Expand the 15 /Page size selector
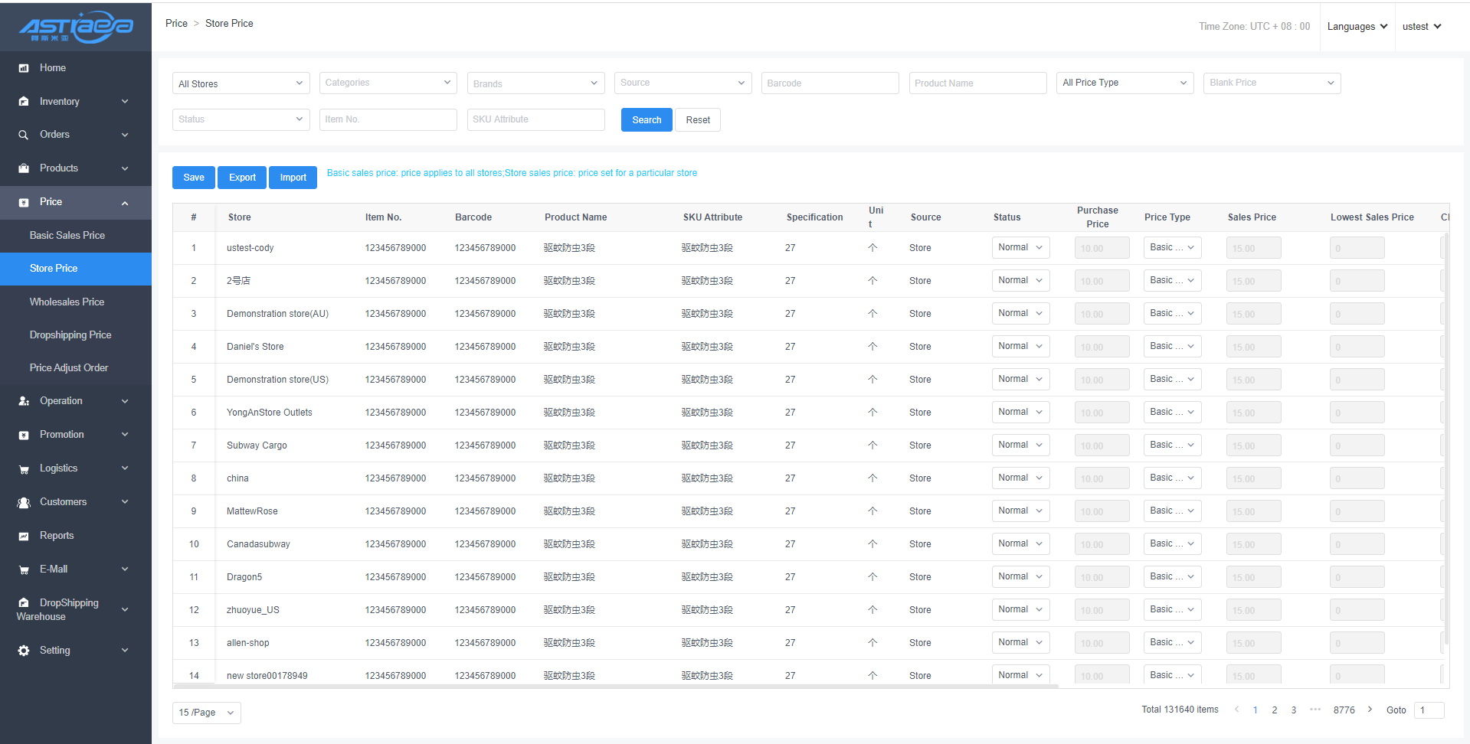1470x744 pixels. point(206,713)
